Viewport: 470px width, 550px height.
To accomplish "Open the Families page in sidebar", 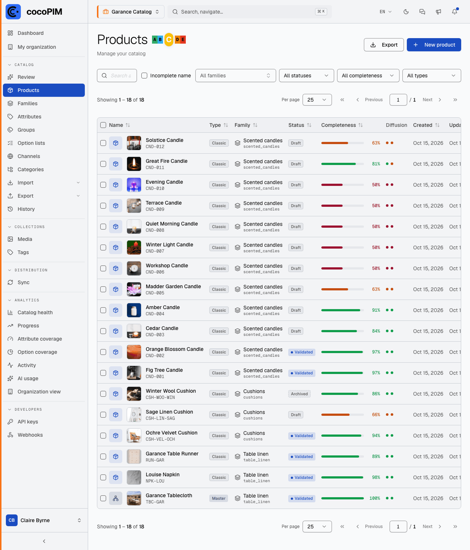I will [x=44, y=103].
